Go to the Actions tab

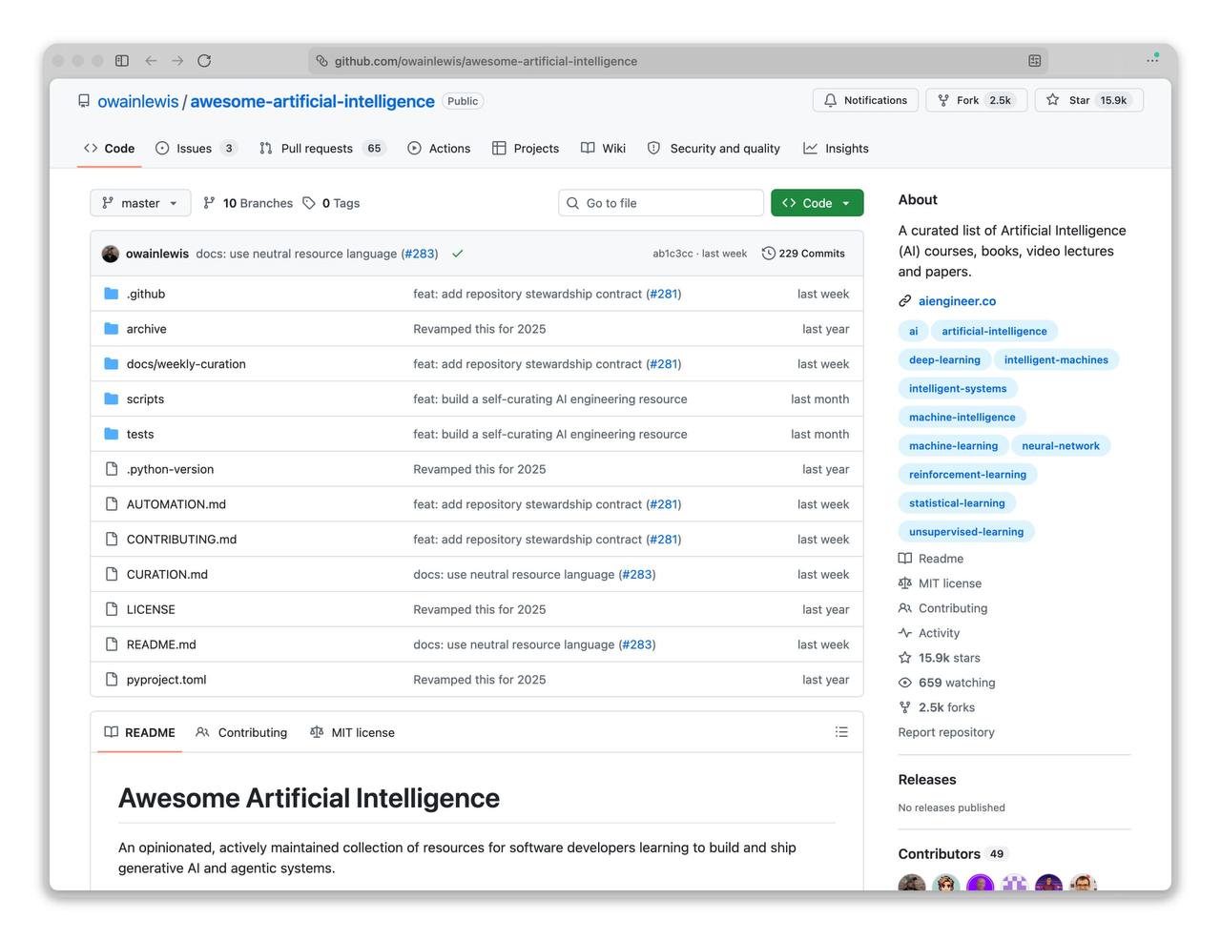pyautogui.click(x=439, y=149)
